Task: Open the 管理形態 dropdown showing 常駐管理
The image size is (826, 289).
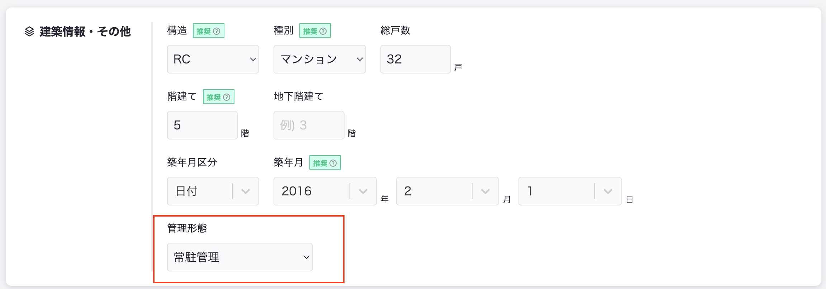Action: click(239, 257)
